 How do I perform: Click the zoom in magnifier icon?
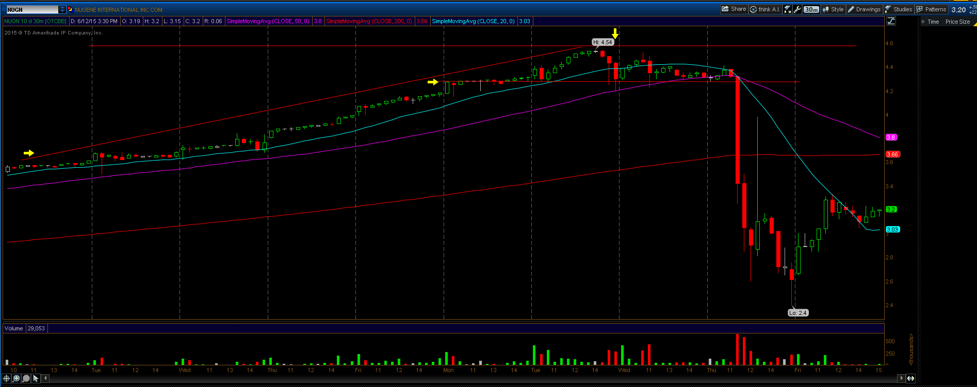(x=17, y=378)
